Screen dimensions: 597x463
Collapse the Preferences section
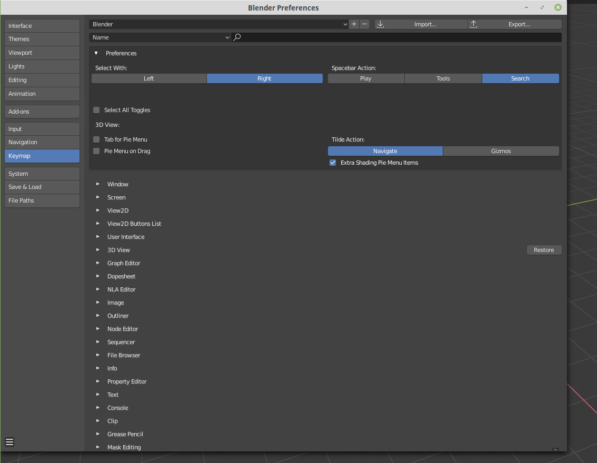click(96, 53)
